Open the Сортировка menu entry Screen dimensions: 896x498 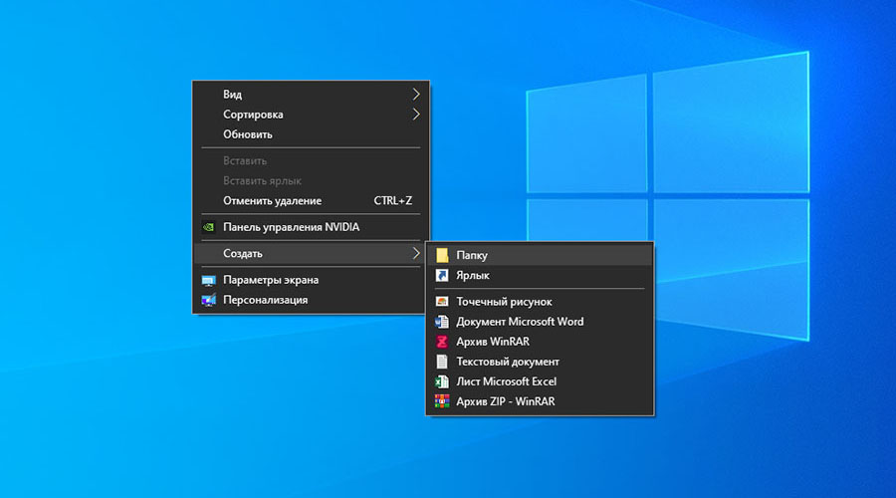click(311, 115)
